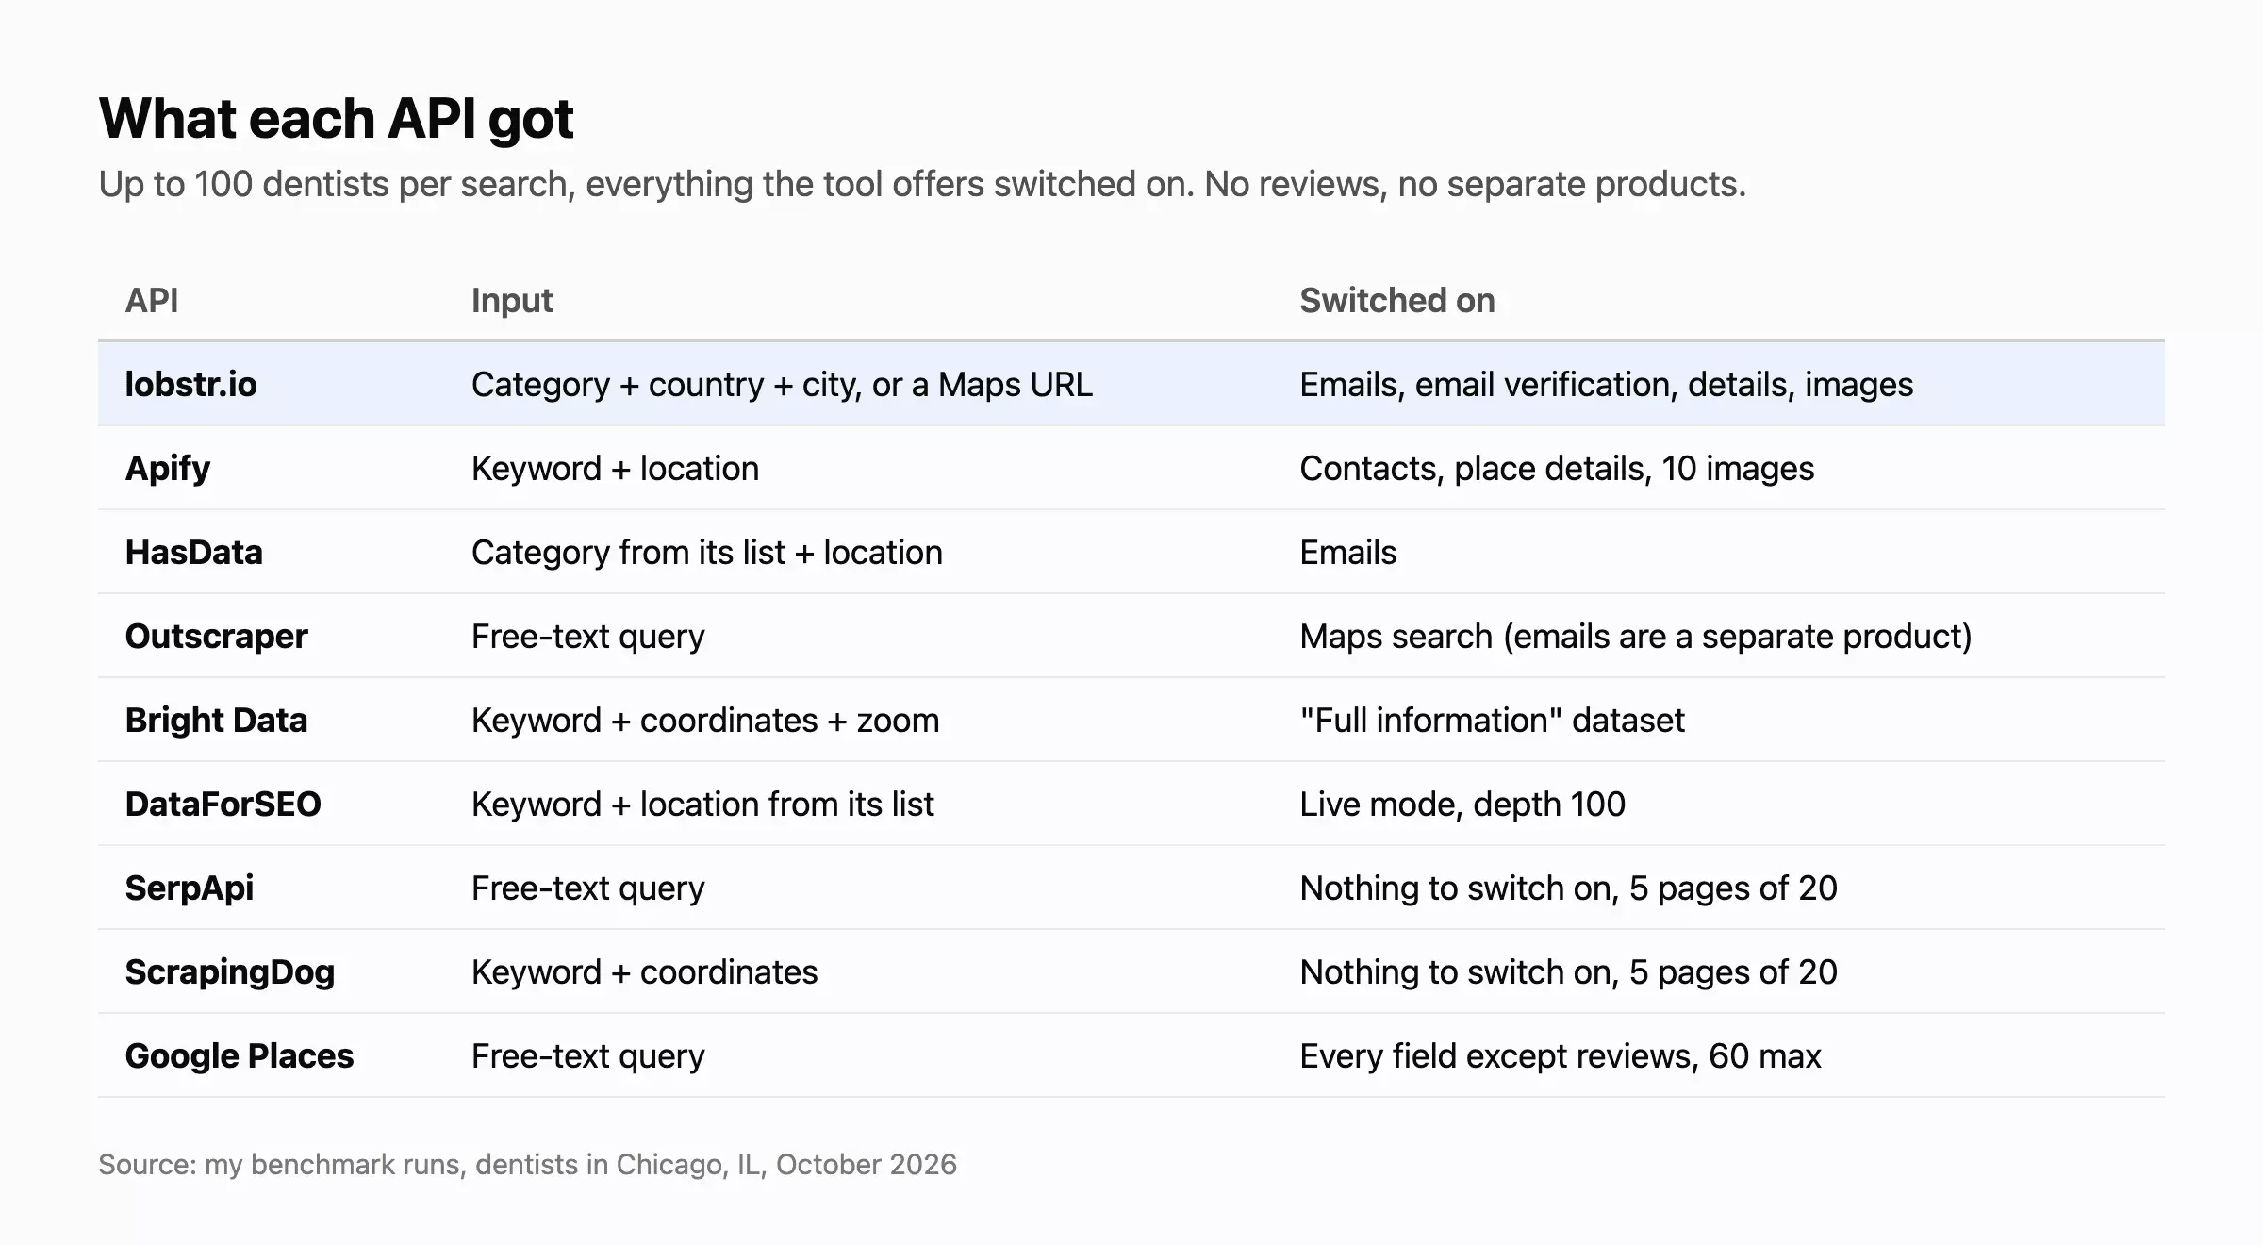Click the 'What each API got' heading

[336, 119]
